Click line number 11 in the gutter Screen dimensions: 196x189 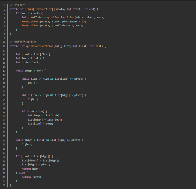pyautogui.click(x=4, y=46)
